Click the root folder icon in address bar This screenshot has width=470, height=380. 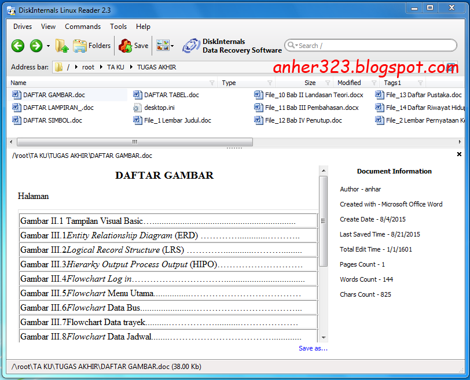point(59,67)
